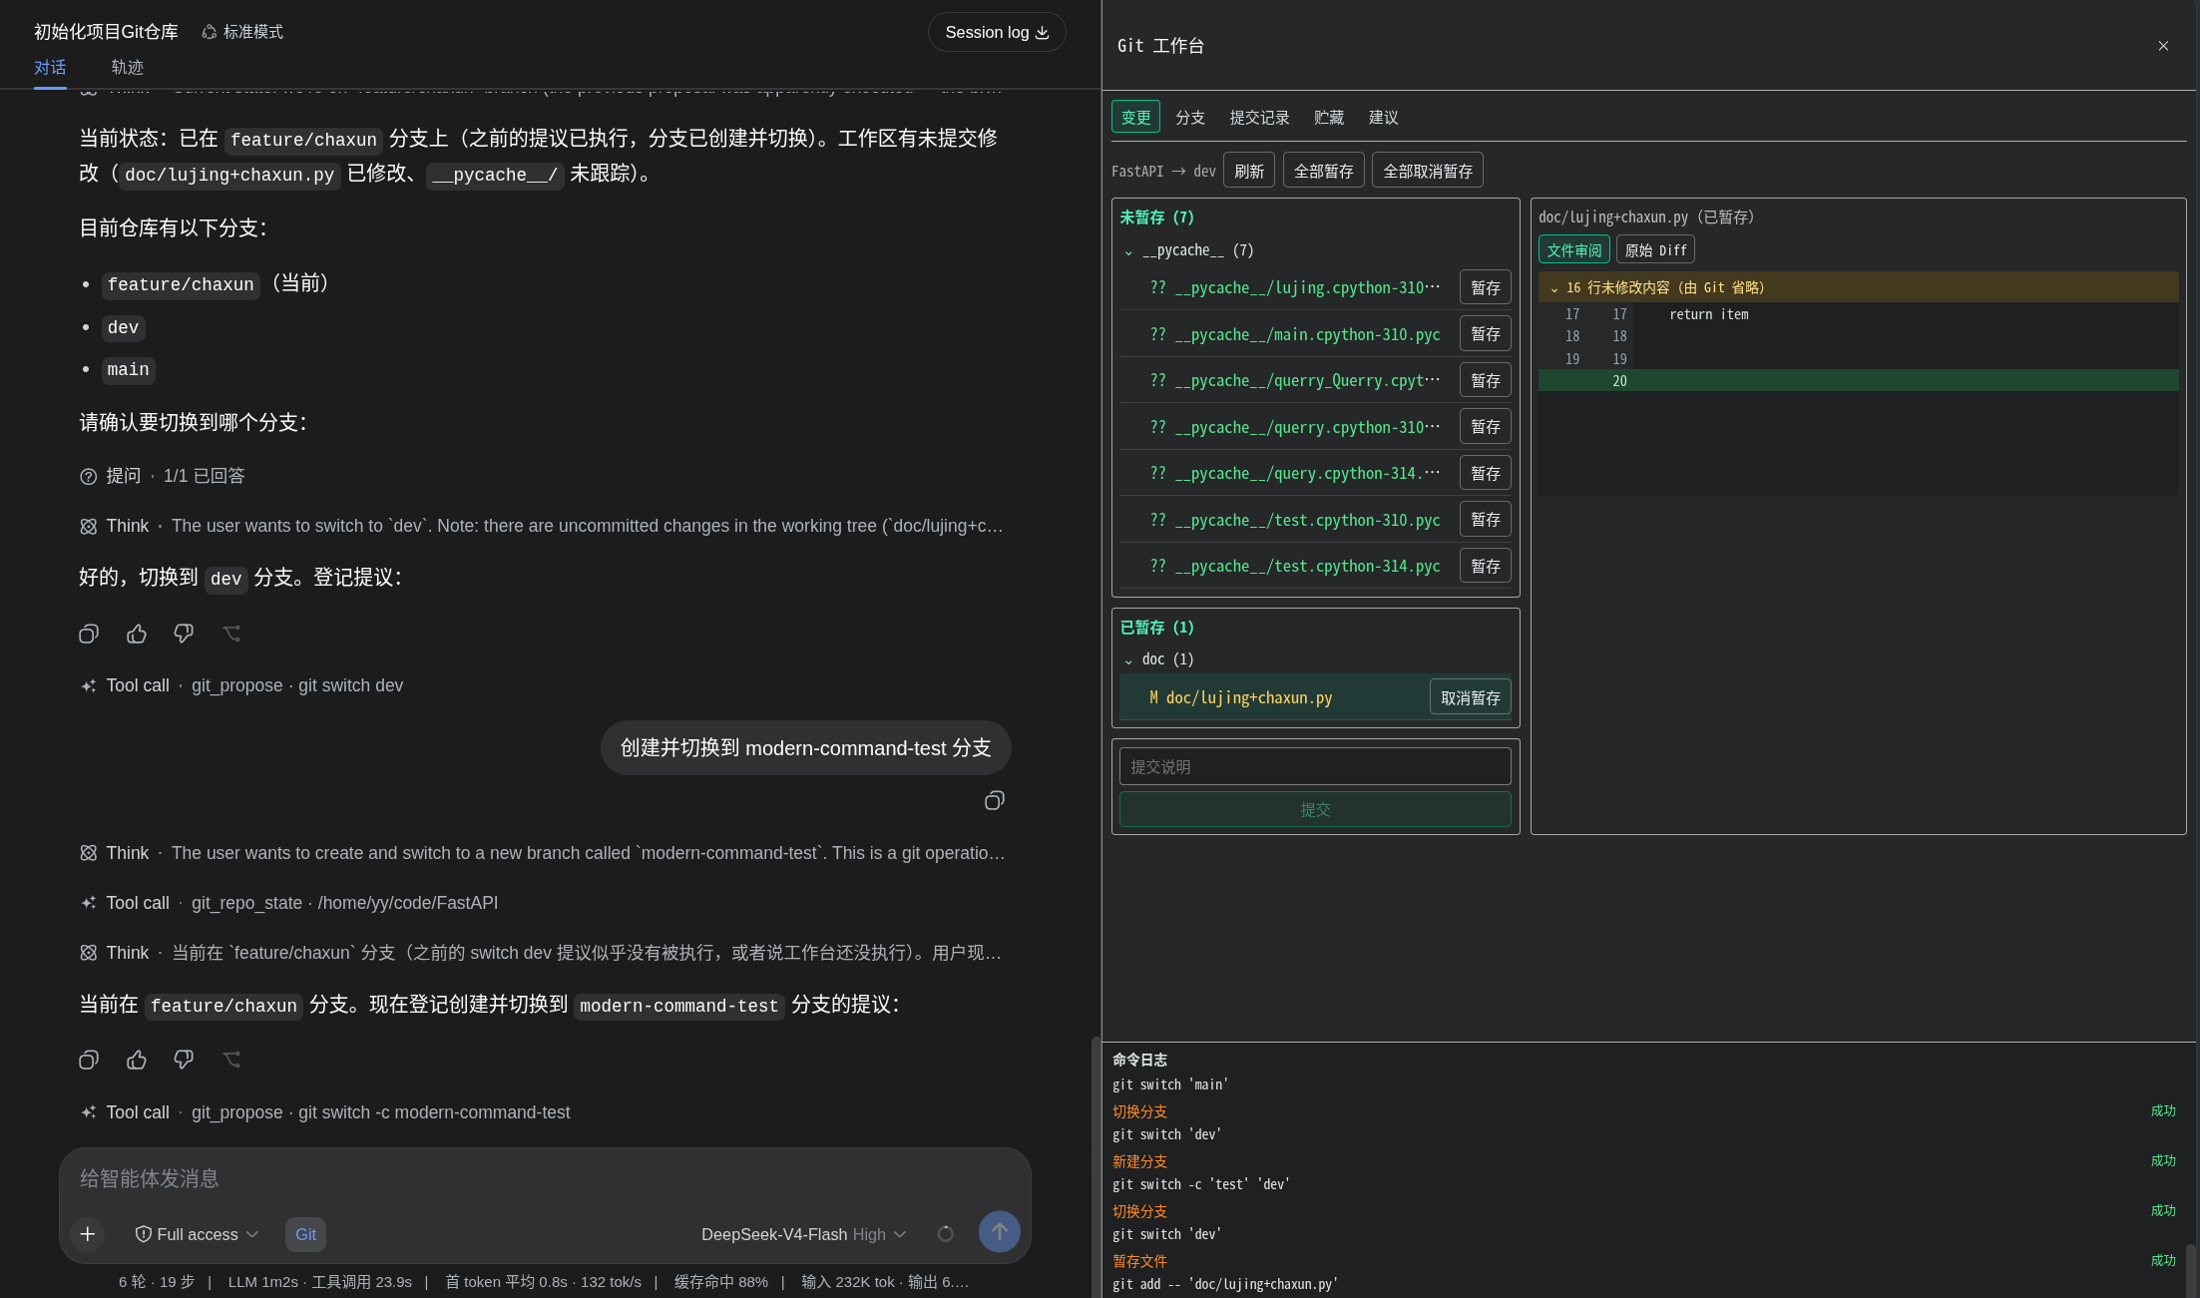Screen dimensions: 2200x1298
Task: Open the 建议 tab
Action: 1383,118
